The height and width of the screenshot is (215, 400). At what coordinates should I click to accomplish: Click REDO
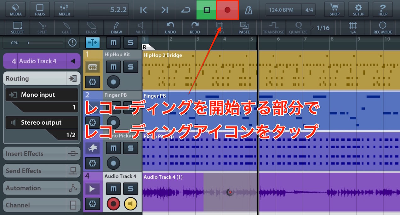pyautogui.click(x=195, y=28)
